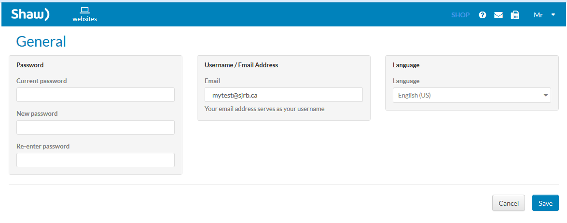Open the websites laptop icon
The height and width of the screenshot is (223, 567).
[x=84, y=10]
